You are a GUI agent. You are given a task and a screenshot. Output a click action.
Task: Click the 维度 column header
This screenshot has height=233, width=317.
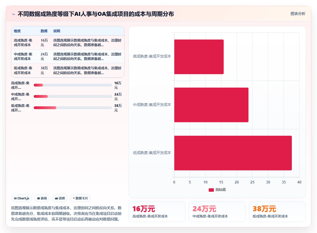click(x=17, y=31)
